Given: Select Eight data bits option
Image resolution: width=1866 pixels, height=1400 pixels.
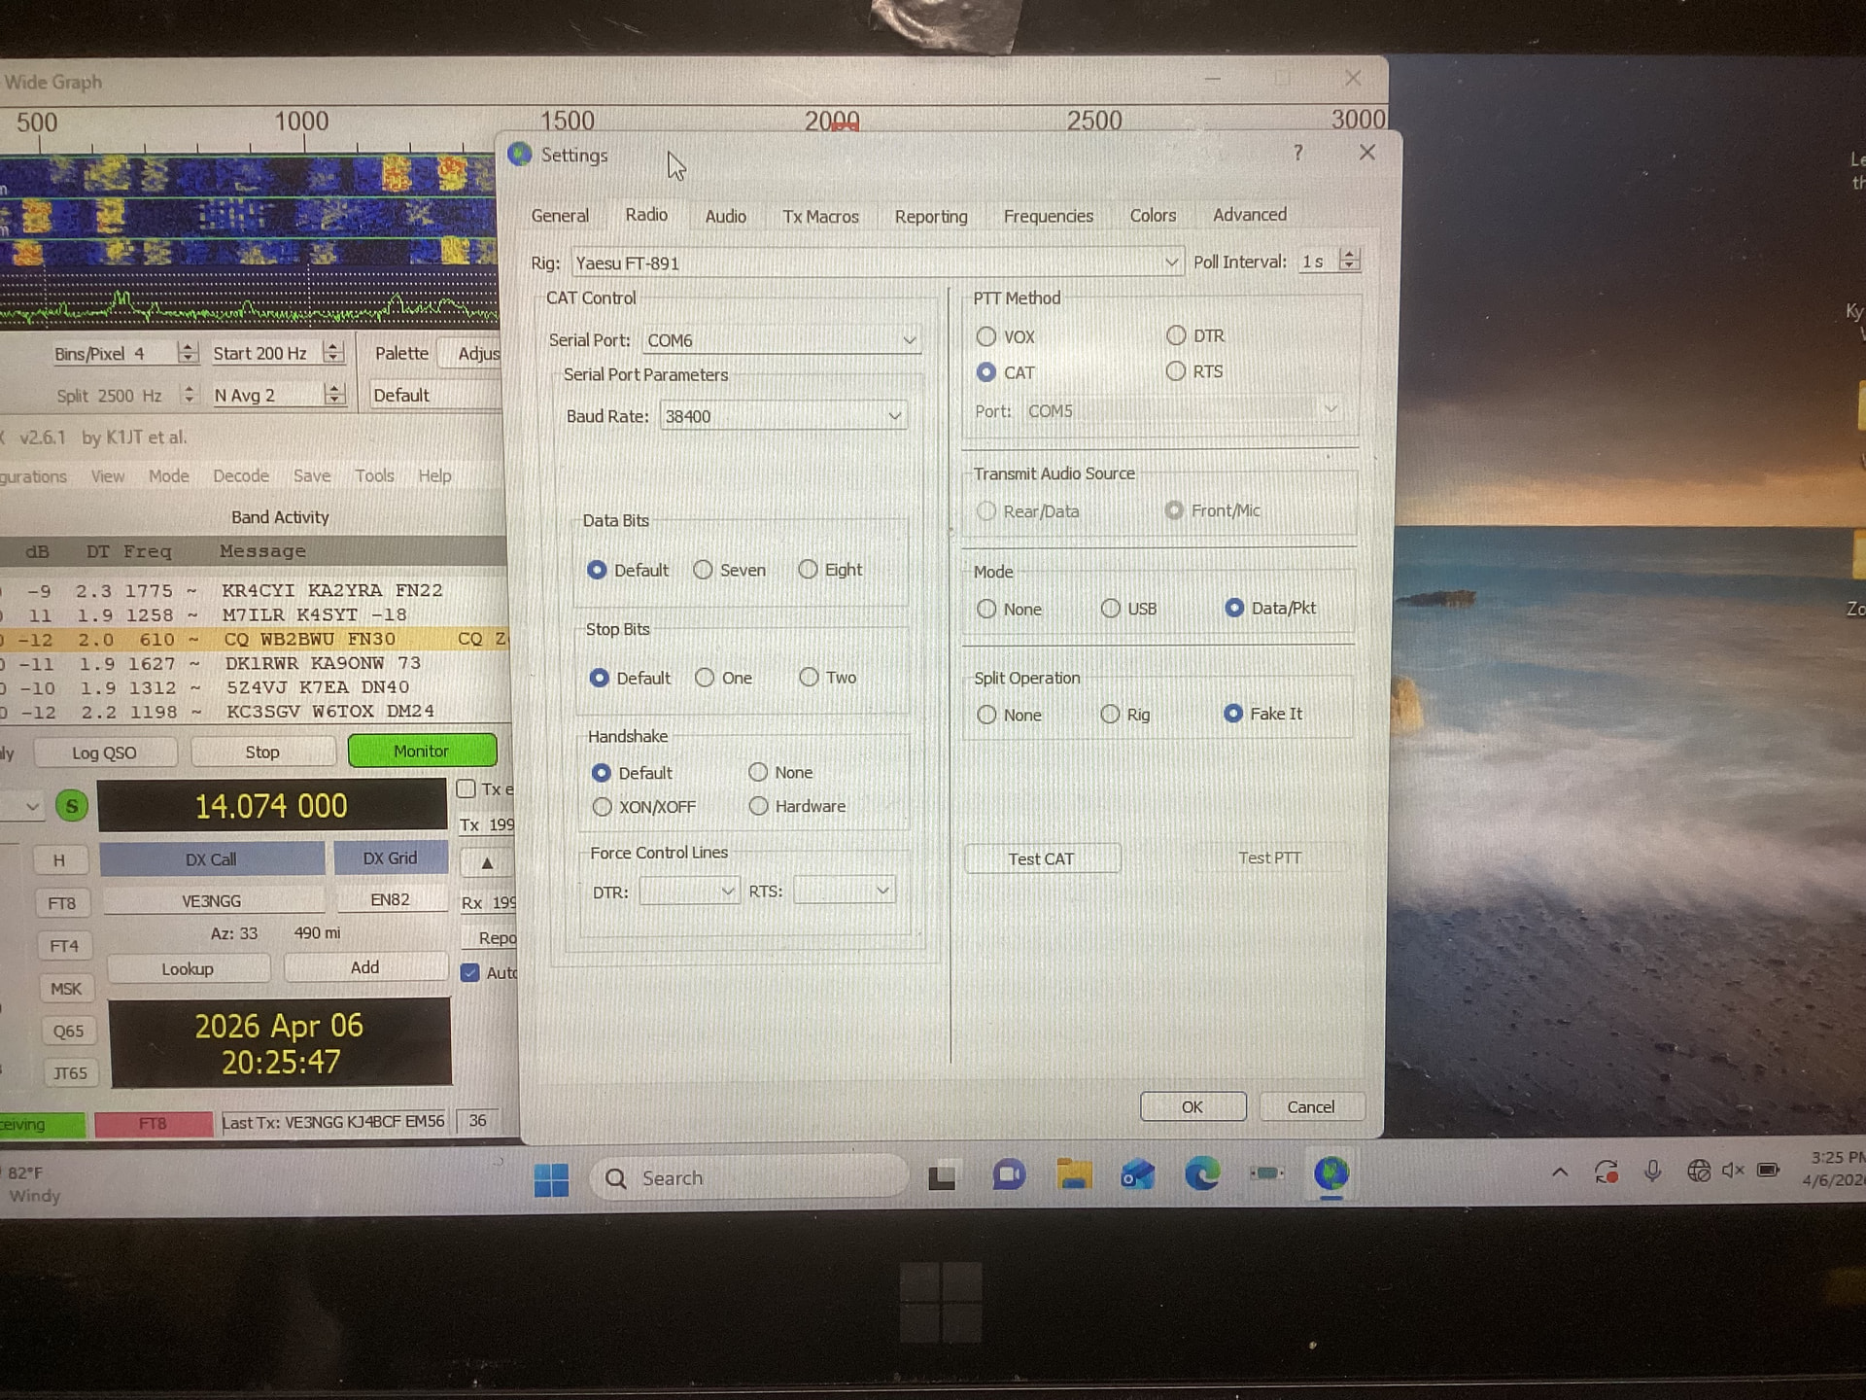Looking at the screenshot, I should pos(808,570).
